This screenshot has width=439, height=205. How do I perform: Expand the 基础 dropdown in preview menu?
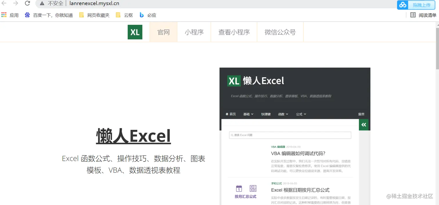tap(248, 114)
